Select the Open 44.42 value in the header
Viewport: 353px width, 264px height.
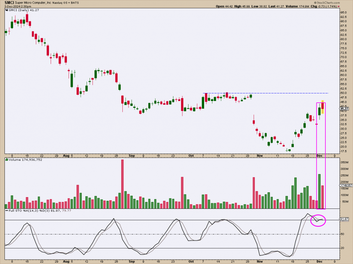tap(224, 6)
